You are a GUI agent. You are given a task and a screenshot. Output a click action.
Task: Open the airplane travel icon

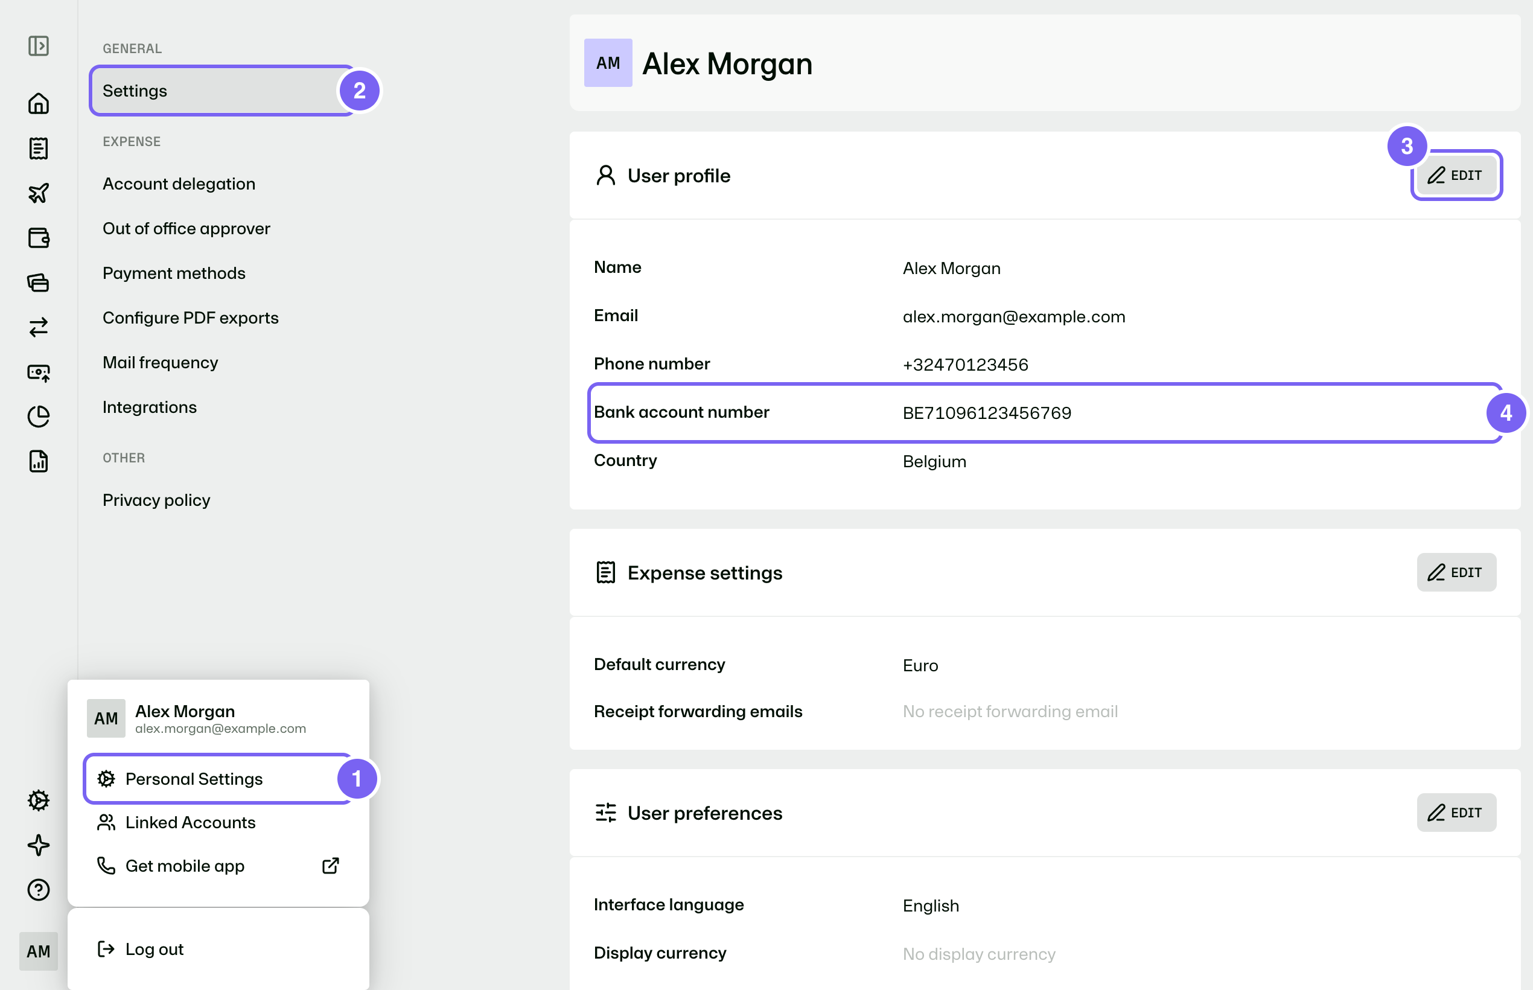click(x=39, y=193)
